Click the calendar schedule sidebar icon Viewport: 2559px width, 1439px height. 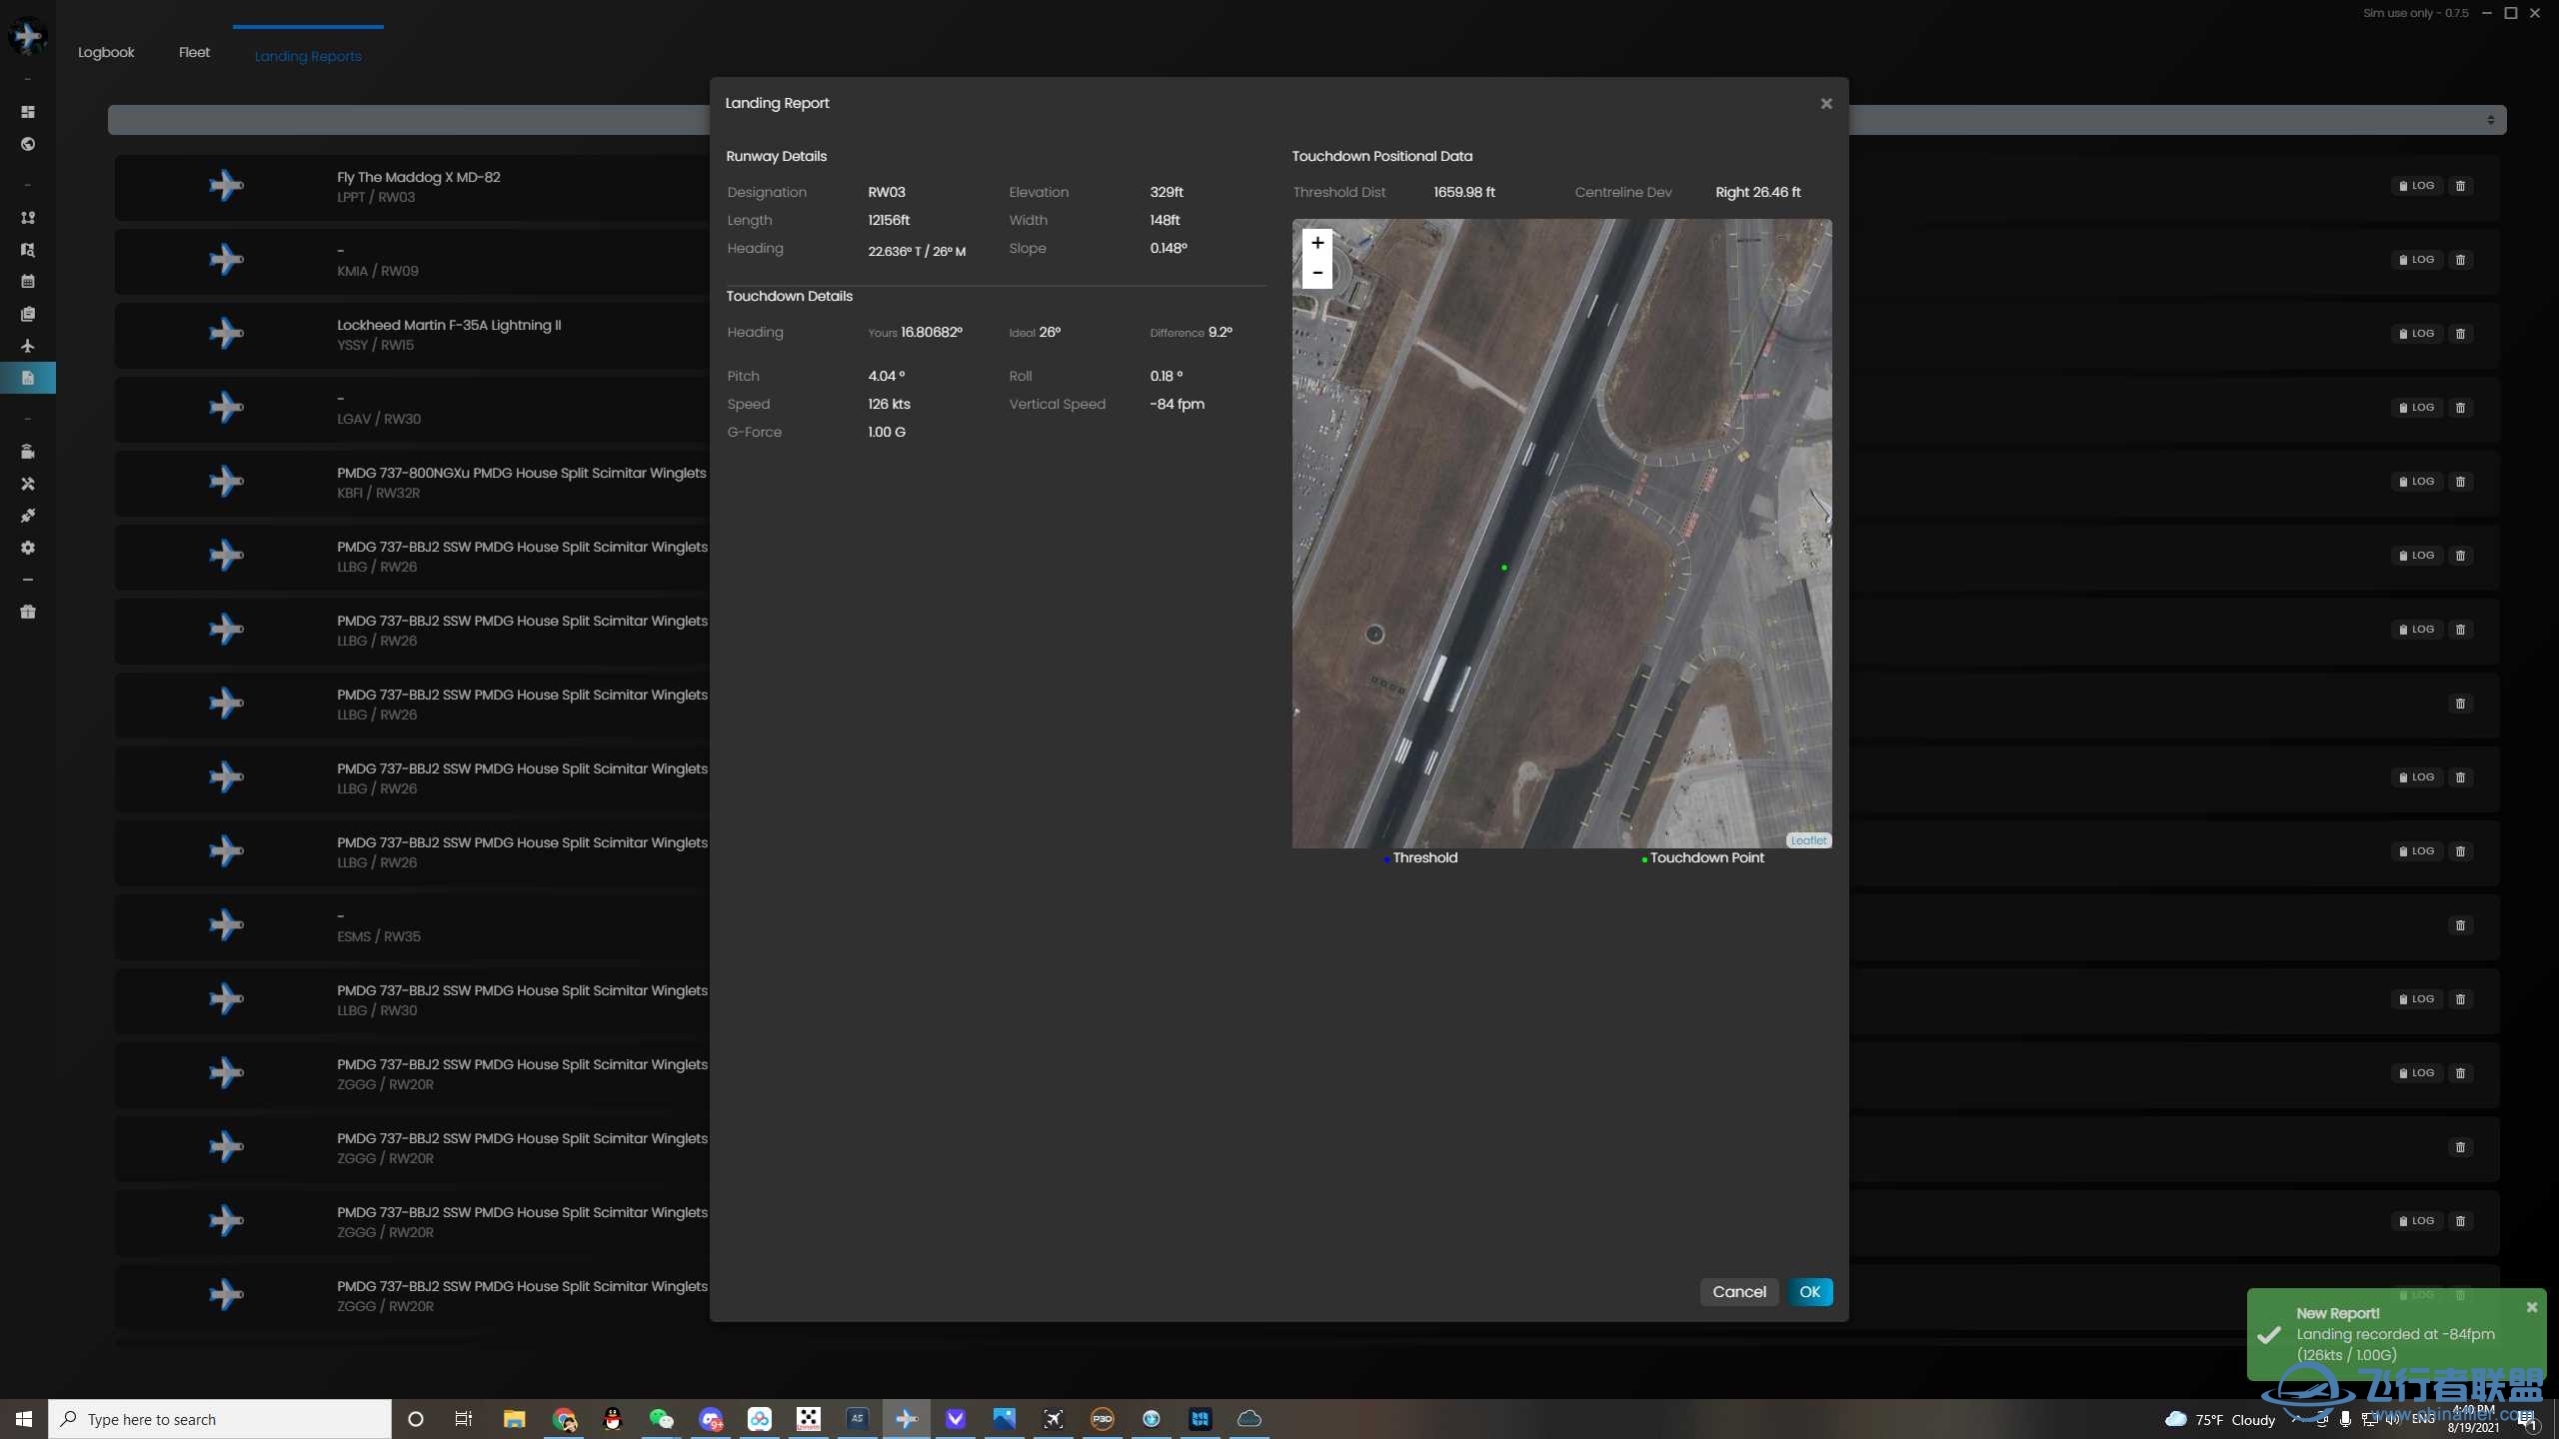point(28,282)
